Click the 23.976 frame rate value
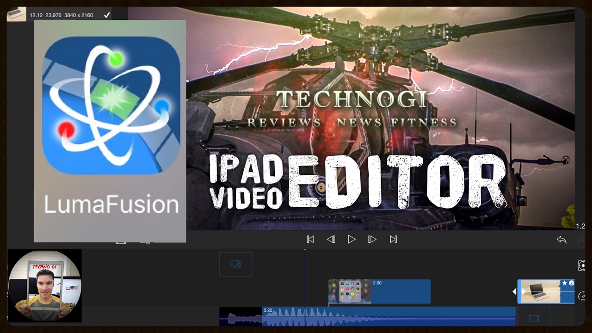 coord(54,15)
